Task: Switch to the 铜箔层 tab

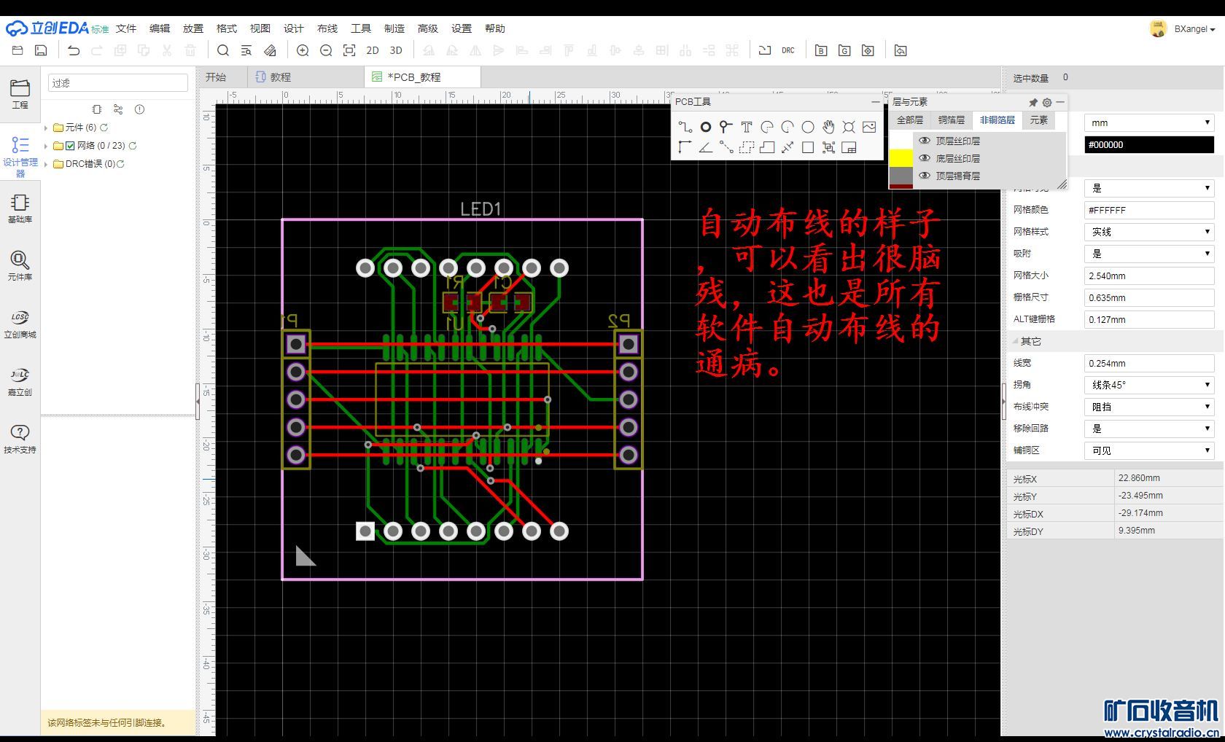Action: pos(951,120)
